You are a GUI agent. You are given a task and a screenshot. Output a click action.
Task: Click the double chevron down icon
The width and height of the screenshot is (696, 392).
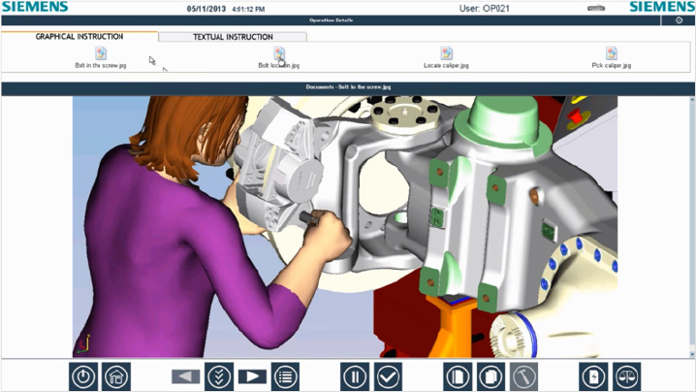click(219, 376)
